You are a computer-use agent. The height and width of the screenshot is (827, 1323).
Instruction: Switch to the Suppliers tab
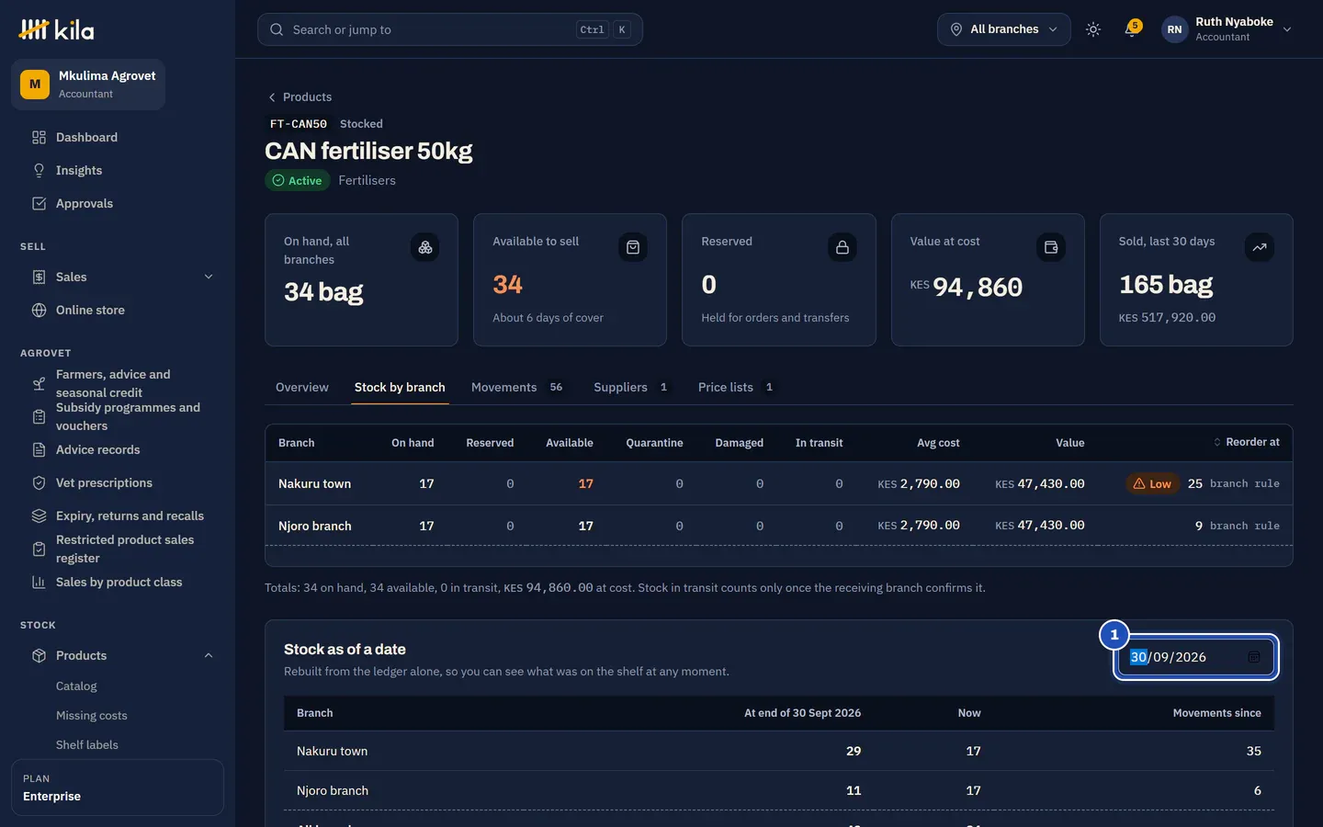coord(633,388)
